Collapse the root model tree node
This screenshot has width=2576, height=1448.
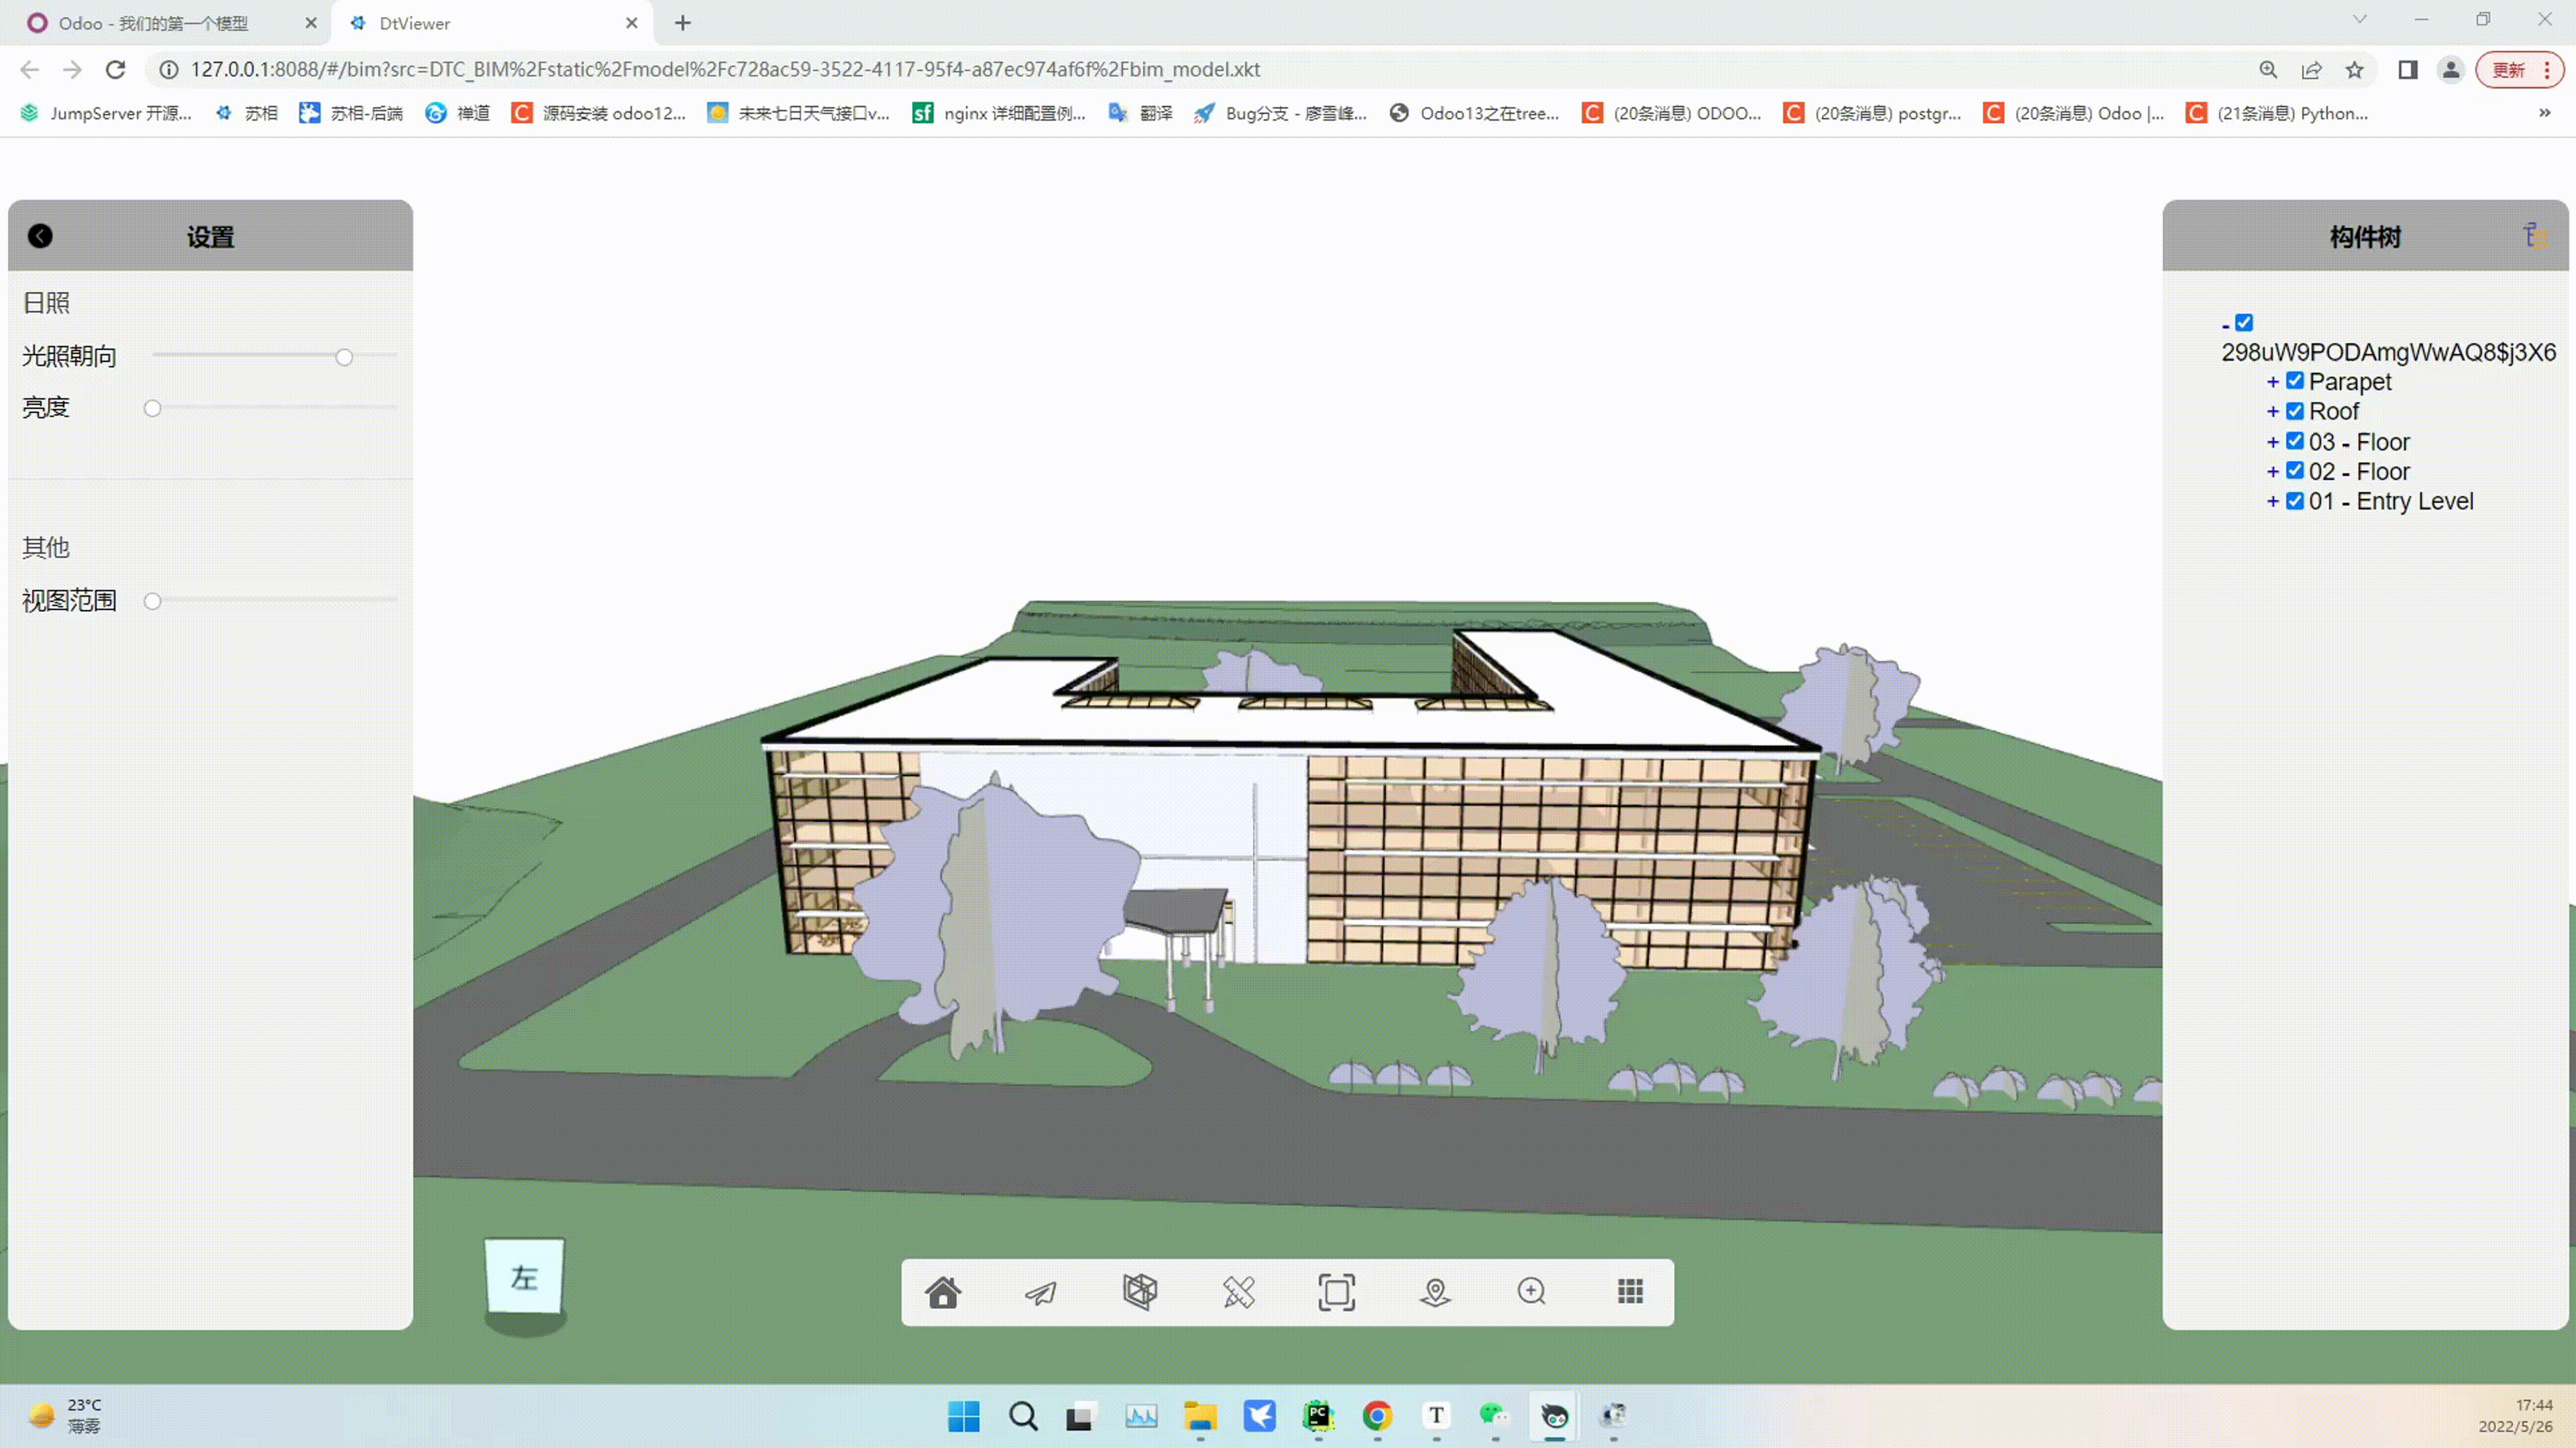2225,324
